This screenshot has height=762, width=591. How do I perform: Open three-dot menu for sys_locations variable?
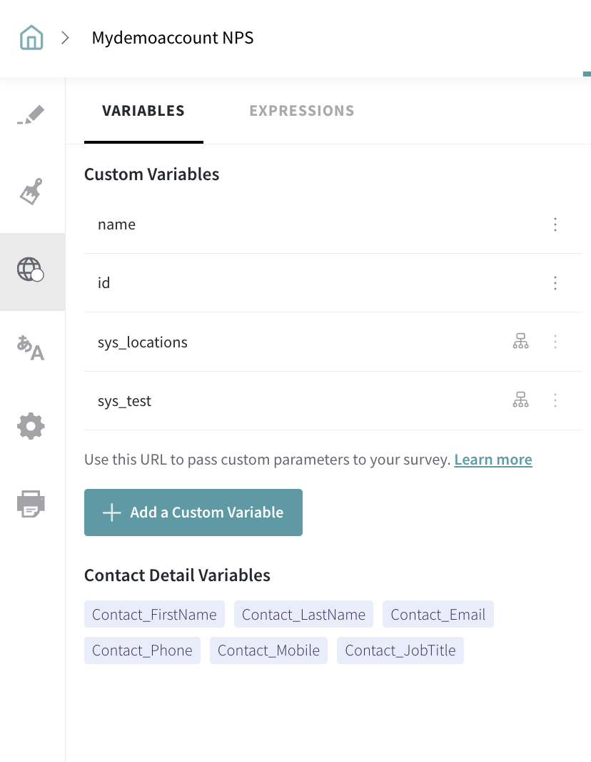[555, 342]
